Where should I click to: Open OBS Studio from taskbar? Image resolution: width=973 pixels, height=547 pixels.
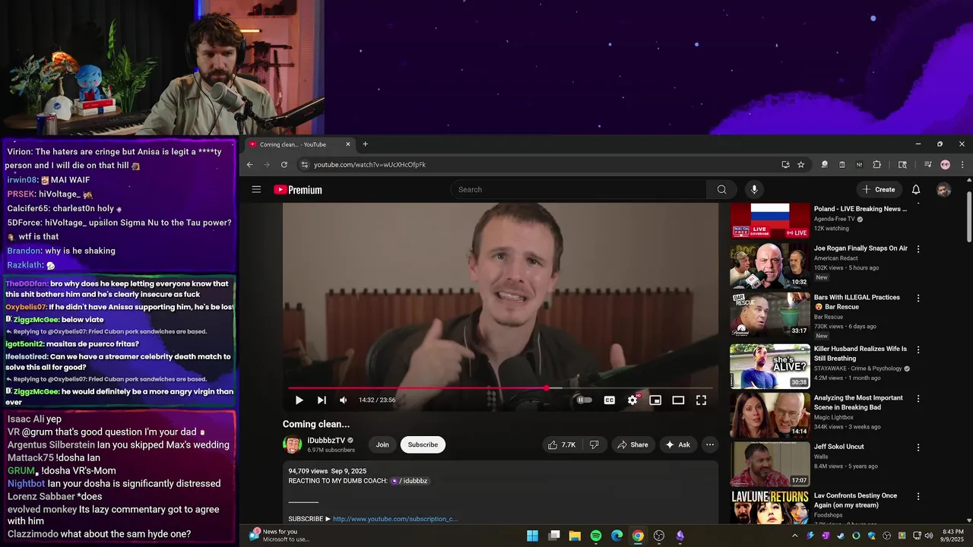[x=659, y=536]
